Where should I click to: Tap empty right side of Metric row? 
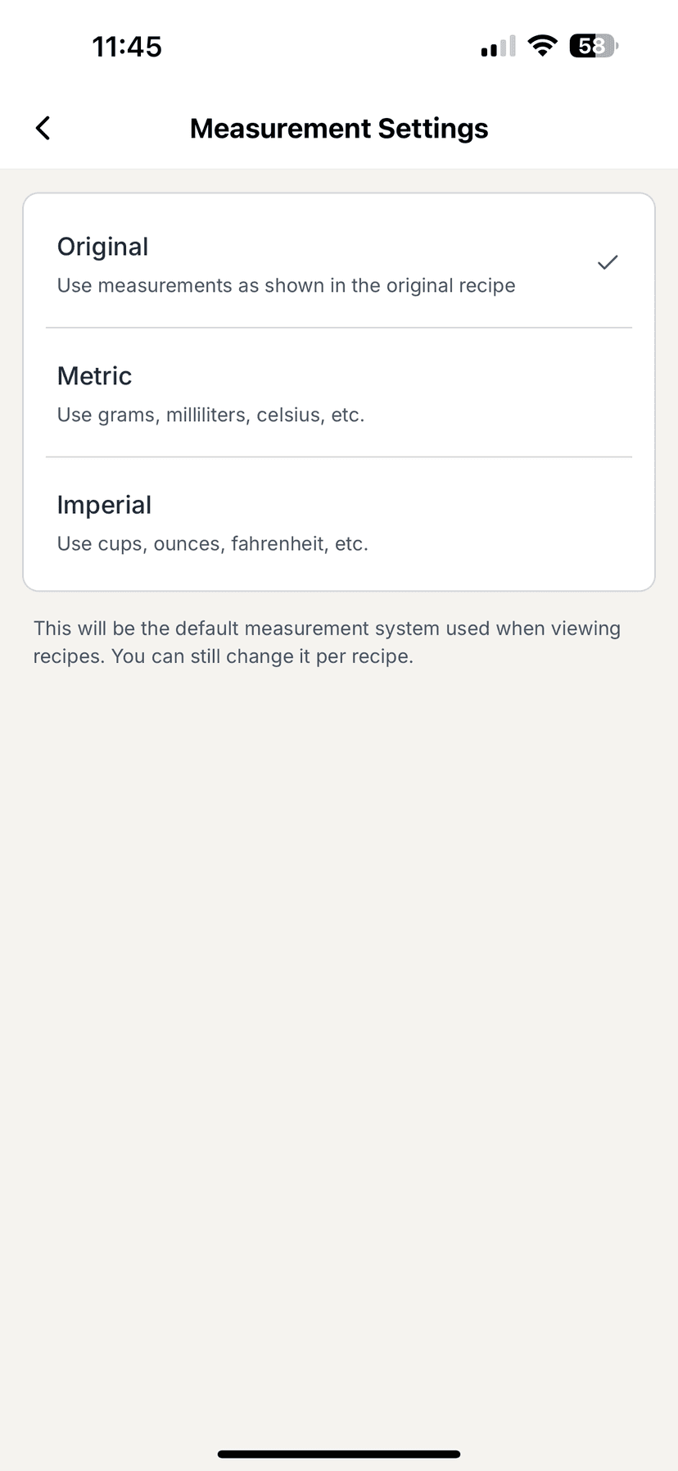pyautogui.click(x=557, y=393)
